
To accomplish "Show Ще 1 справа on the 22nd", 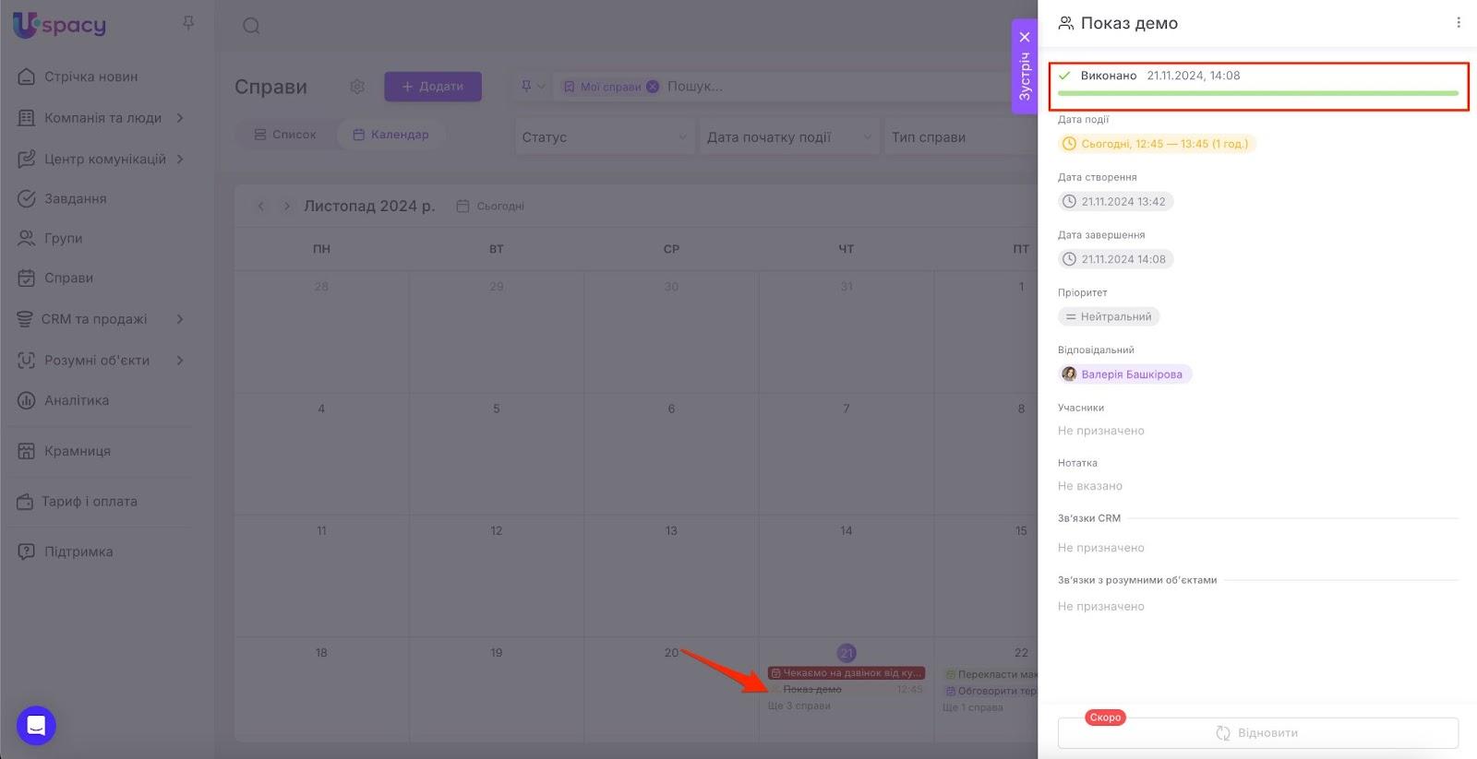I will [973, 708].
